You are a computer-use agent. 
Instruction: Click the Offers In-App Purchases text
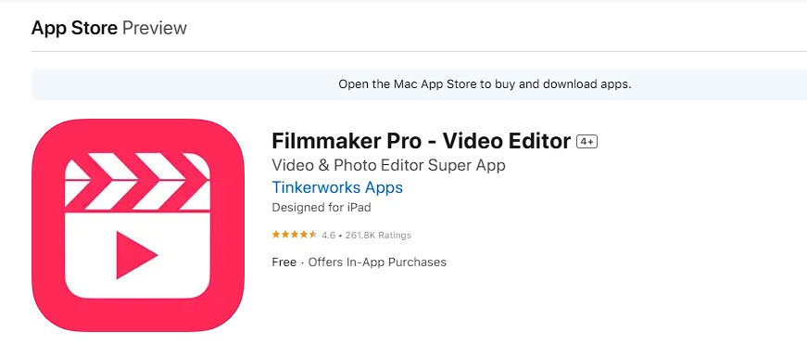(377, 262)
